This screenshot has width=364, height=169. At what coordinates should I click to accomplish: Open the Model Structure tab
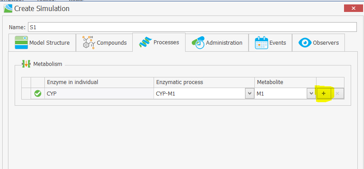(42, 43)
